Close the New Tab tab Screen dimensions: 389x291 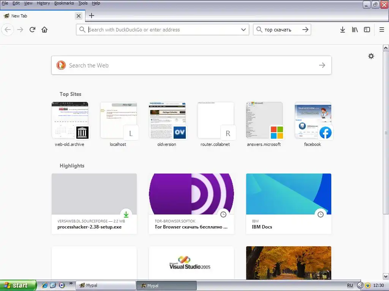(x=78, y=16)
